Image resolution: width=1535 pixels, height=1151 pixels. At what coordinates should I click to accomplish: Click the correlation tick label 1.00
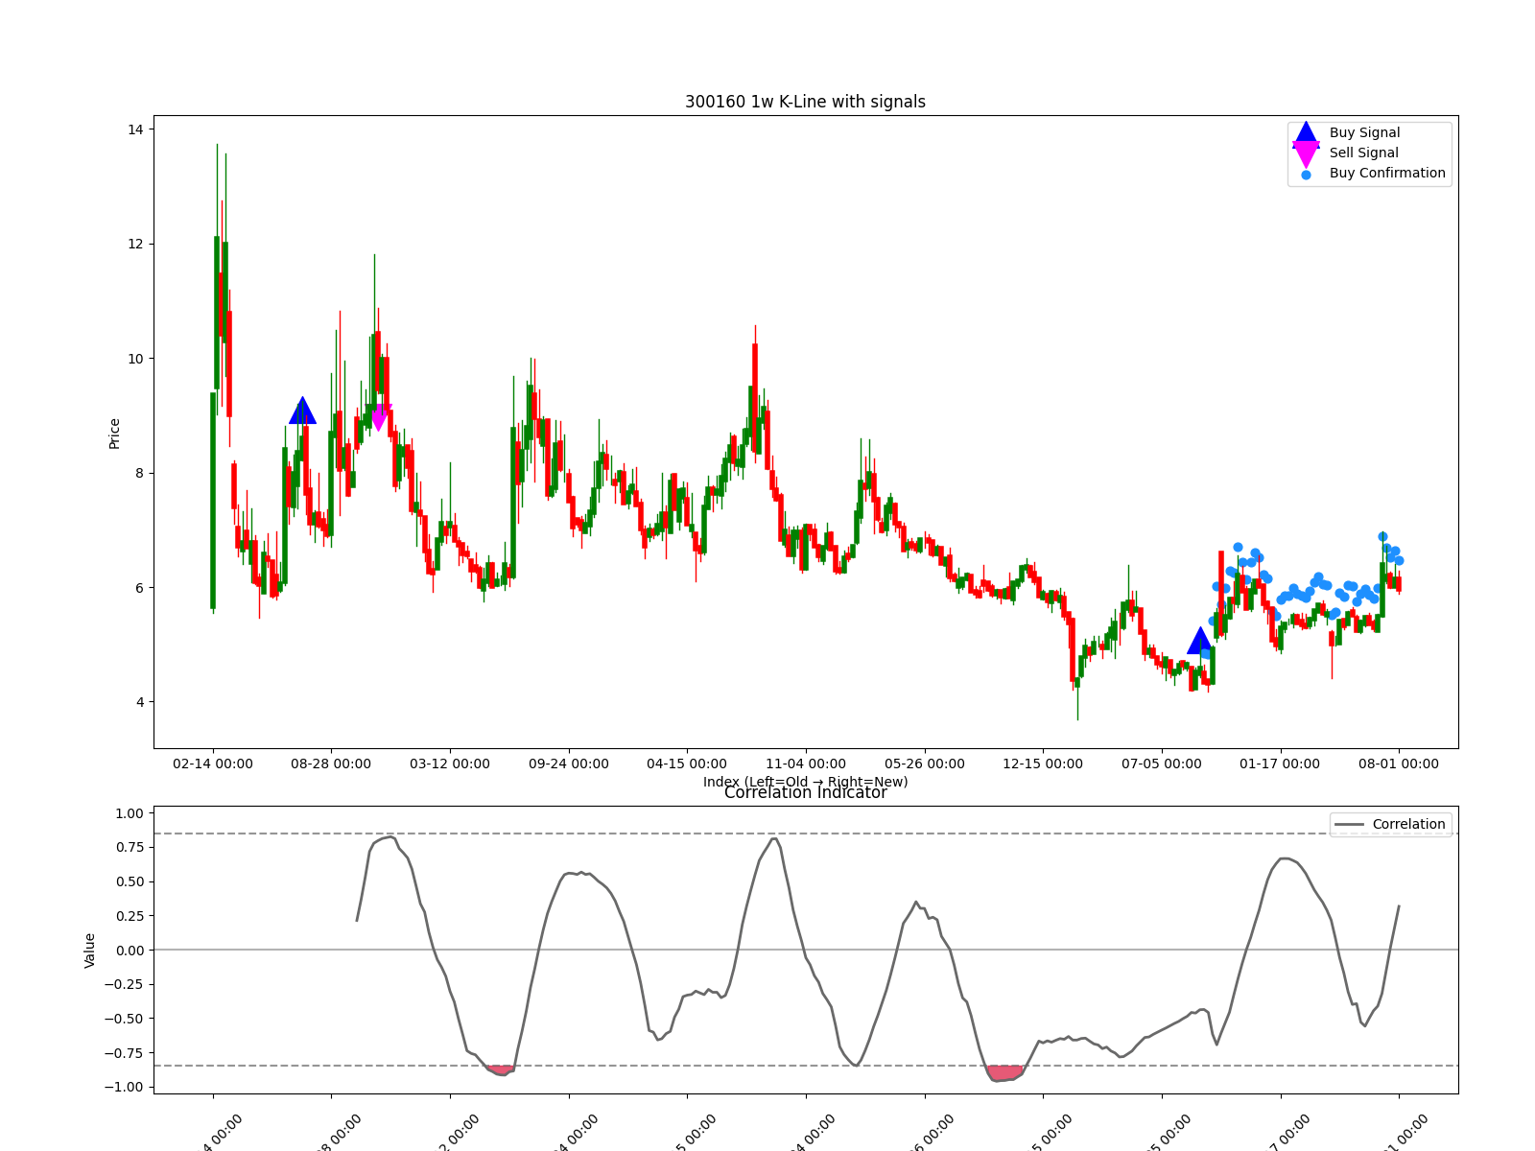(130, 814)
